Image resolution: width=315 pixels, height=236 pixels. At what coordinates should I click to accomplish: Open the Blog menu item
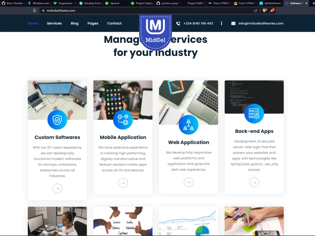click(x=75, y=23)
